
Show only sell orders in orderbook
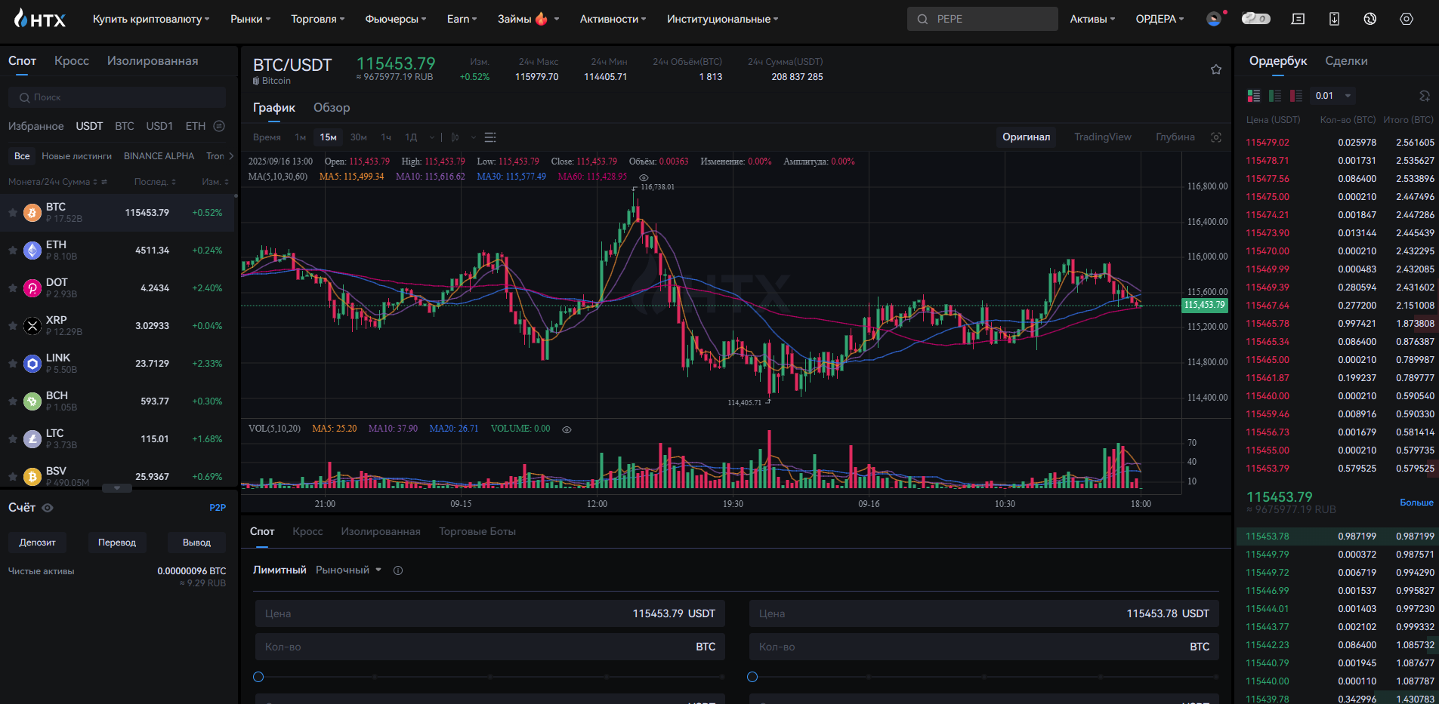pyautogui.click(x=1295, y=96)
